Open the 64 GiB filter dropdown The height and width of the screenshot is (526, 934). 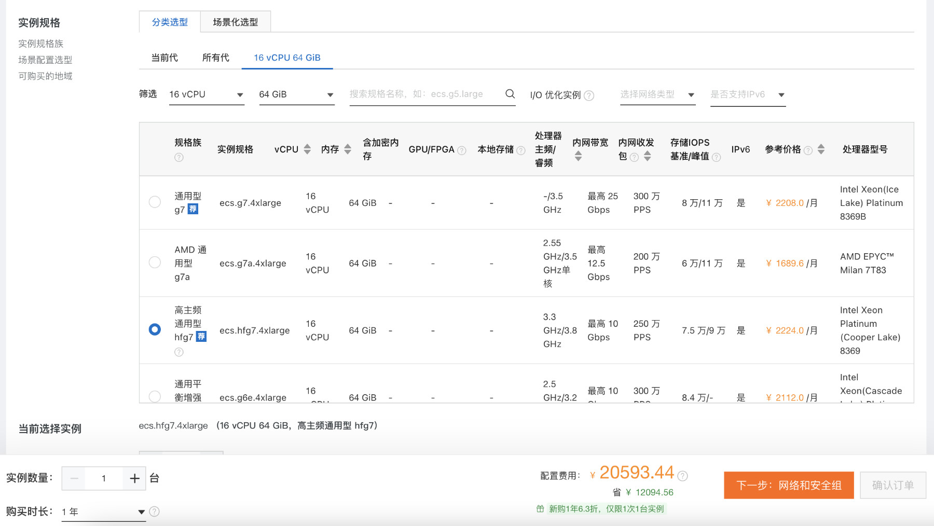pos(296,94)
